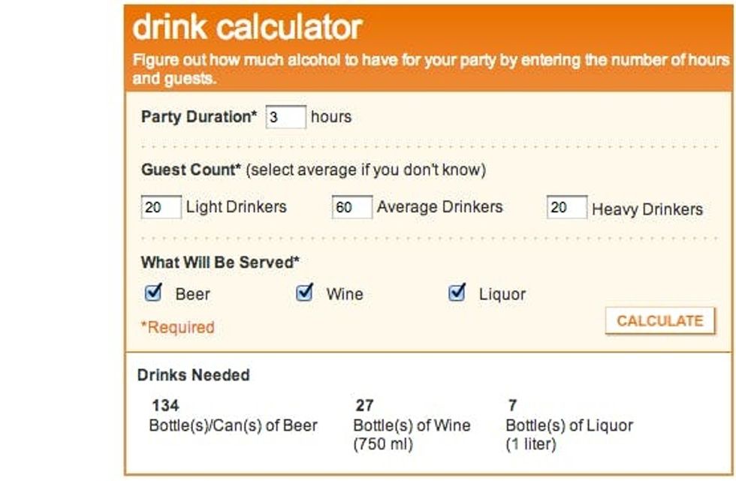
Task: Click the "What Will Be Served" label
Action: click(x=220, y=263)
